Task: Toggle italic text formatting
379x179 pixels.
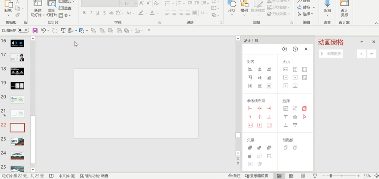Action: click(x=91, y=13)
